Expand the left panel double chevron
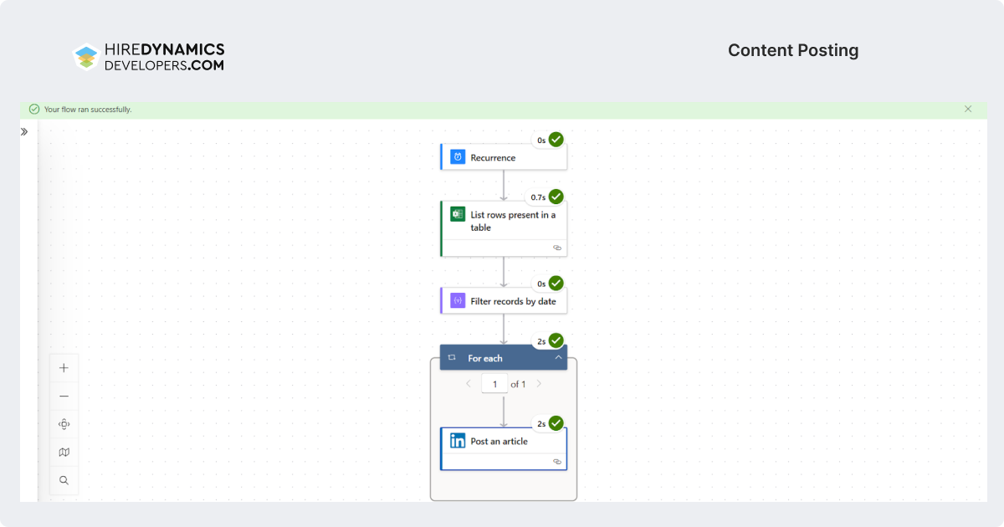 point(24,131)
